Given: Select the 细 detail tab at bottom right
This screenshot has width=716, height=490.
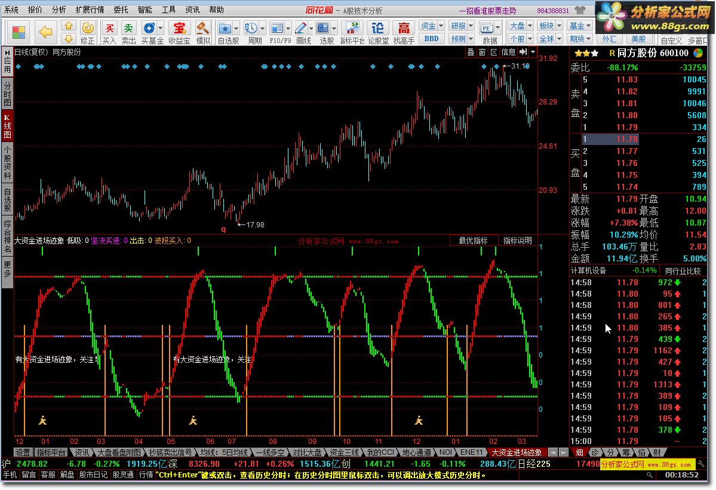Looking at the screenshot, I should [x=579, y=452].
